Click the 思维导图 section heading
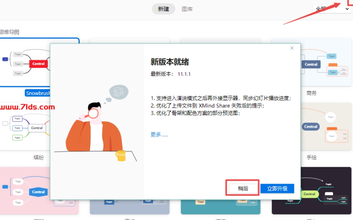This screenshot has height=220, width=353. [x=9, y=32]
